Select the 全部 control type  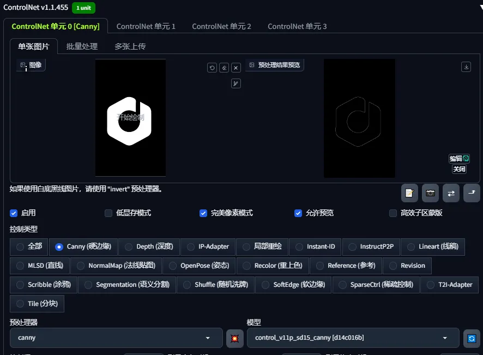pyautogui.click(x=29, y=247)
